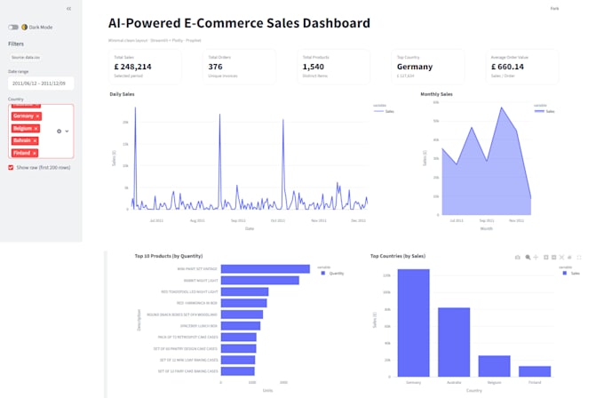Viewport: 604px width, 398px height.
Task: Toggle Sales legend entry in Monthly Sales chart
Action: 544,111
